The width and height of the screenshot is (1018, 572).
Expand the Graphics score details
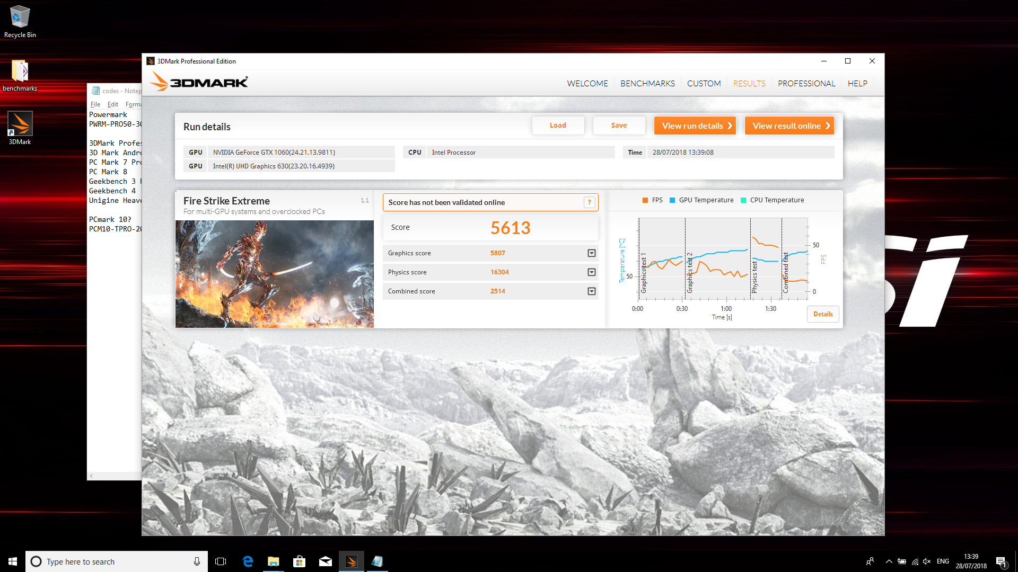[592, 253]
